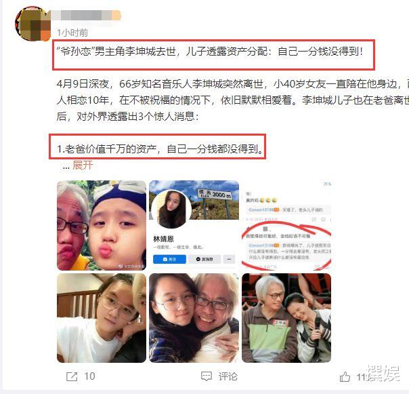Image resolution: width=409 pixels, height=394 pixels.
Task: Click the three-dots button in profile thumbnail
Action: coord(230,259)
